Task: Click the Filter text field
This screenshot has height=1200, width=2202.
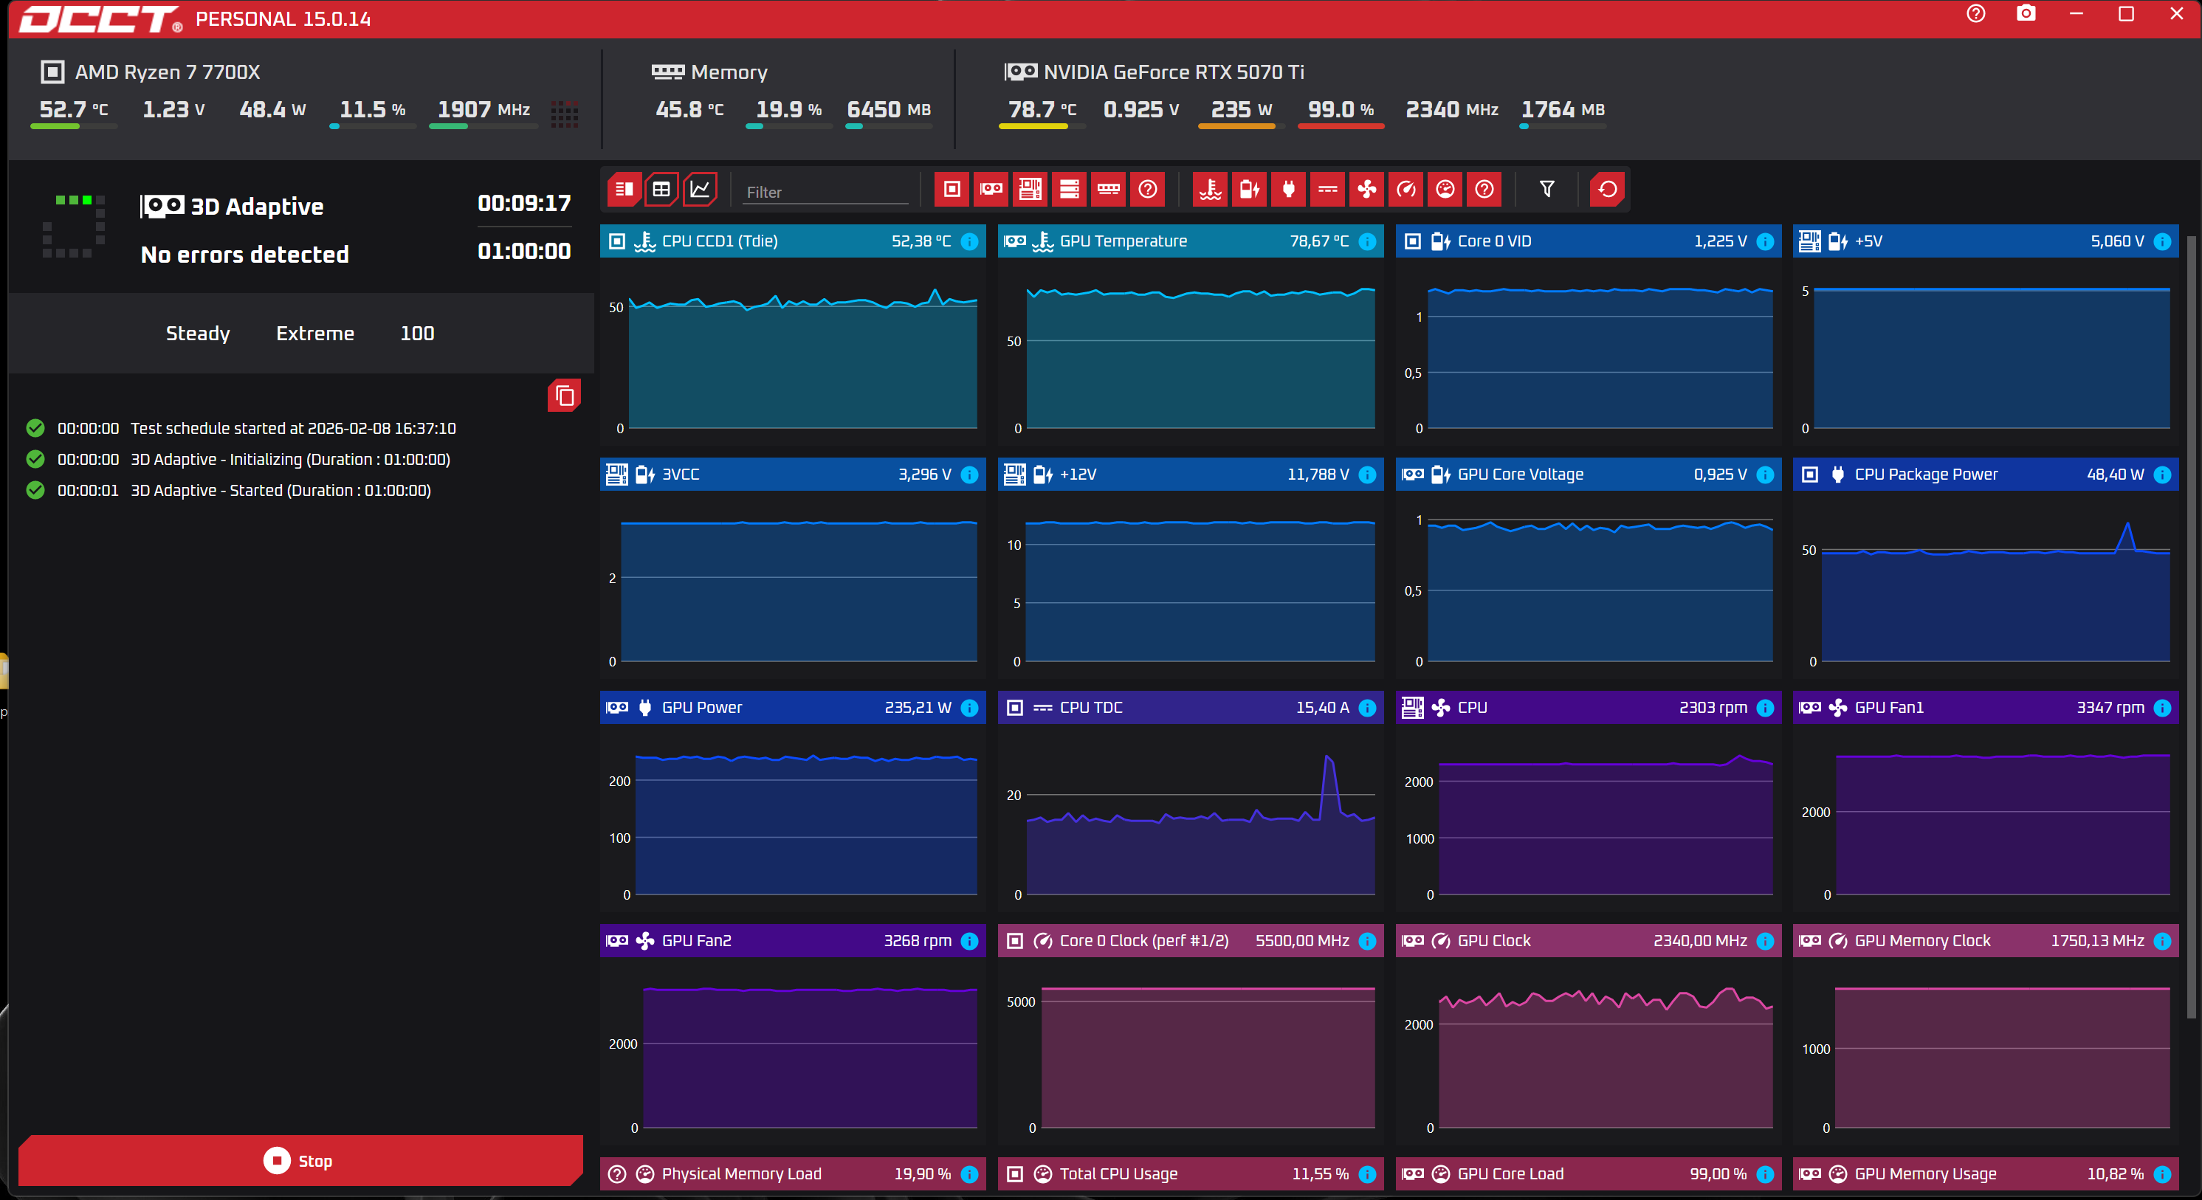Action: [826, 191]
